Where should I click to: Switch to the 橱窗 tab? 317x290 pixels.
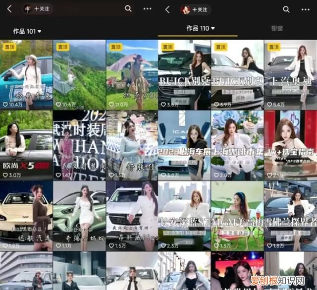tap(277, 29)
